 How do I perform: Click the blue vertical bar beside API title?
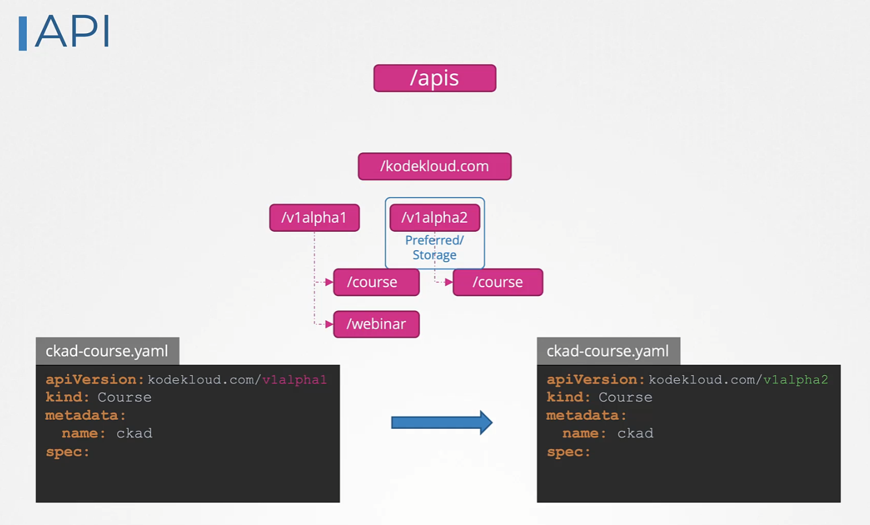[x=22, y=33]
